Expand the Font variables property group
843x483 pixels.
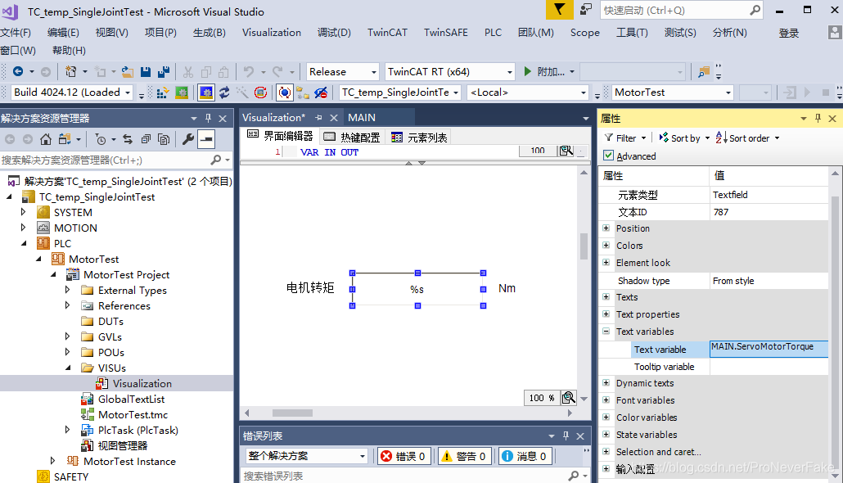point(606,400)
